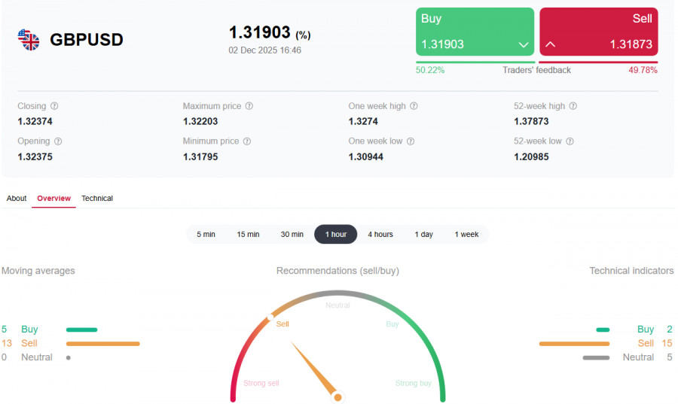Collapse the Sell panel up chevron
The image size is (678, 404).
550,44
